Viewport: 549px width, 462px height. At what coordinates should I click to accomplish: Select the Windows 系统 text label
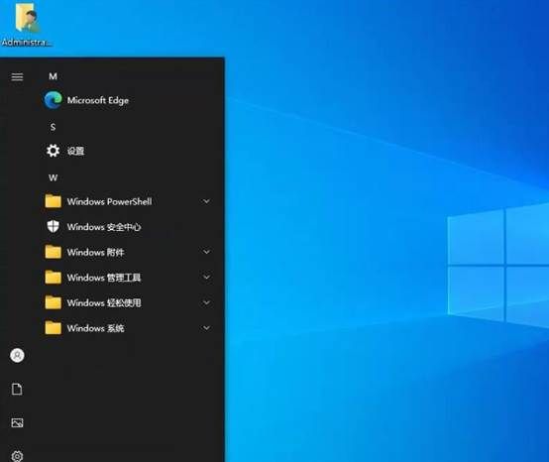coord(95,328)
